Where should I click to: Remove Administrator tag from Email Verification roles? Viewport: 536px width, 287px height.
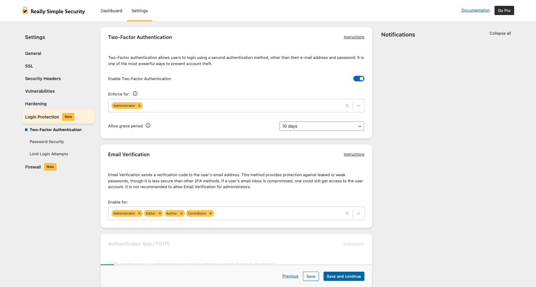[x=139, y=213]
